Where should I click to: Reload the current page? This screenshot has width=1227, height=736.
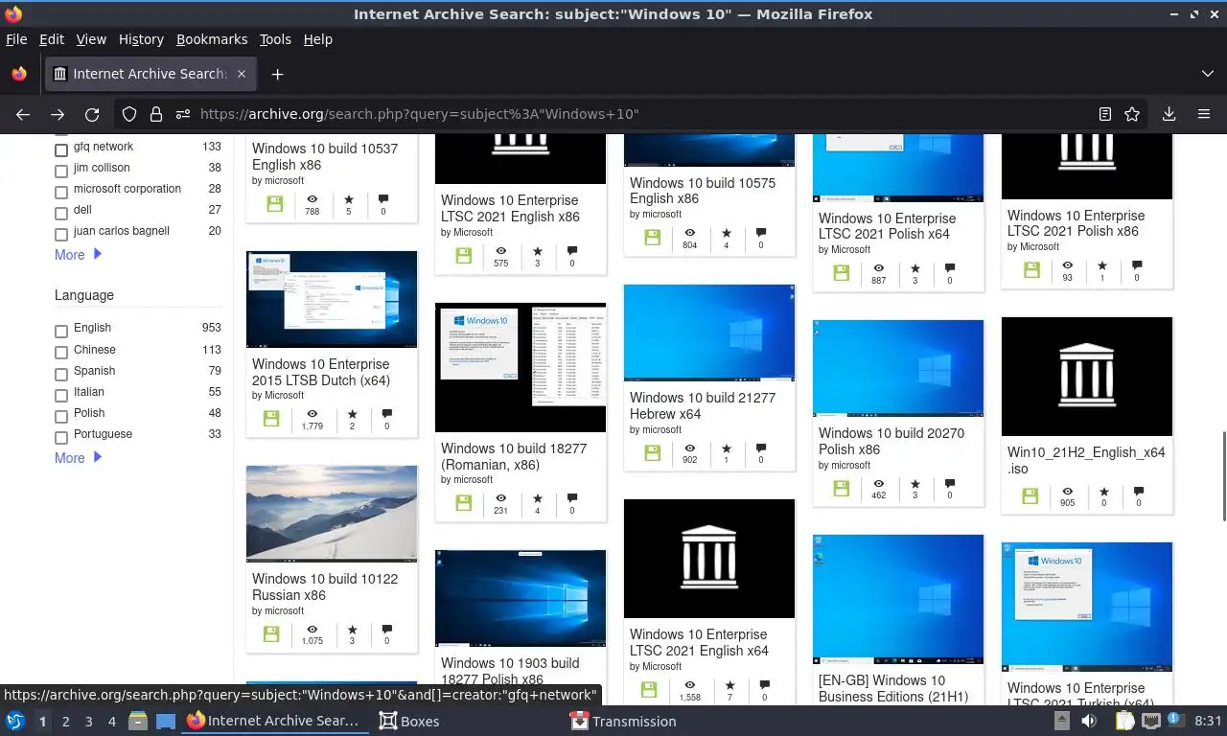point(92,114)
